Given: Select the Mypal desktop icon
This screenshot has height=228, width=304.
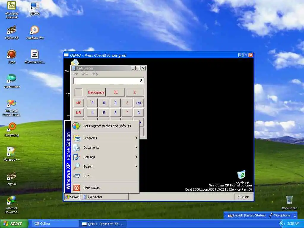Looking at the screenshot, I should point(12,178).
